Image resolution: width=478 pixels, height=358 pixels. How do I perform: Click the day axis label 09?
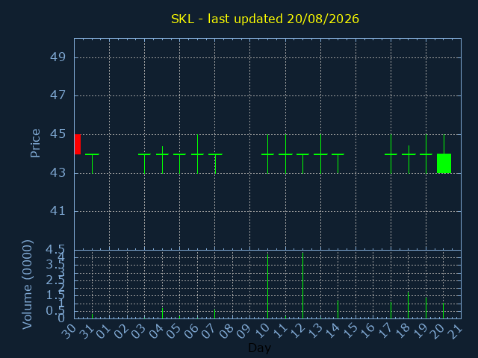click(x=244, y=331)
